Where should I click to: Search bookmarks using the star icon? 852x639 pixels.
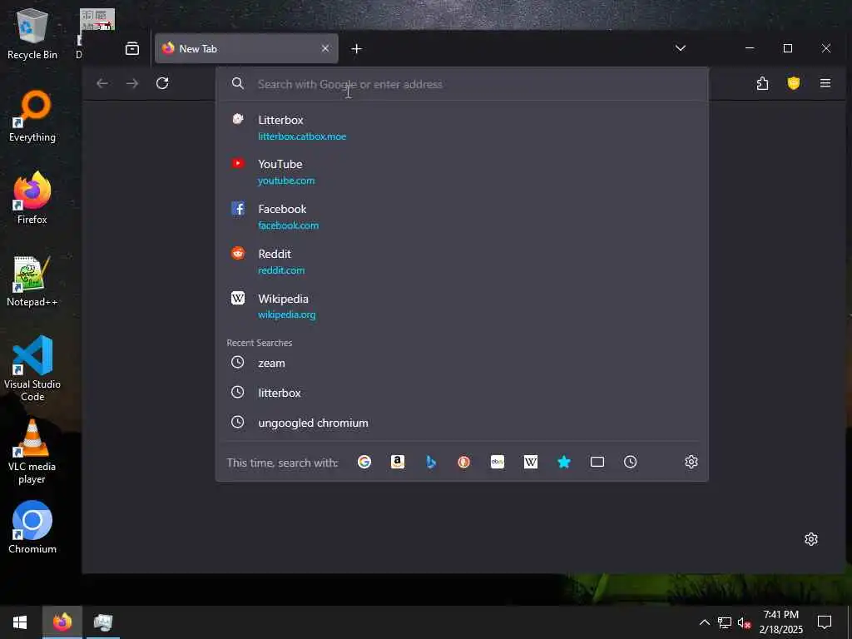564,462
